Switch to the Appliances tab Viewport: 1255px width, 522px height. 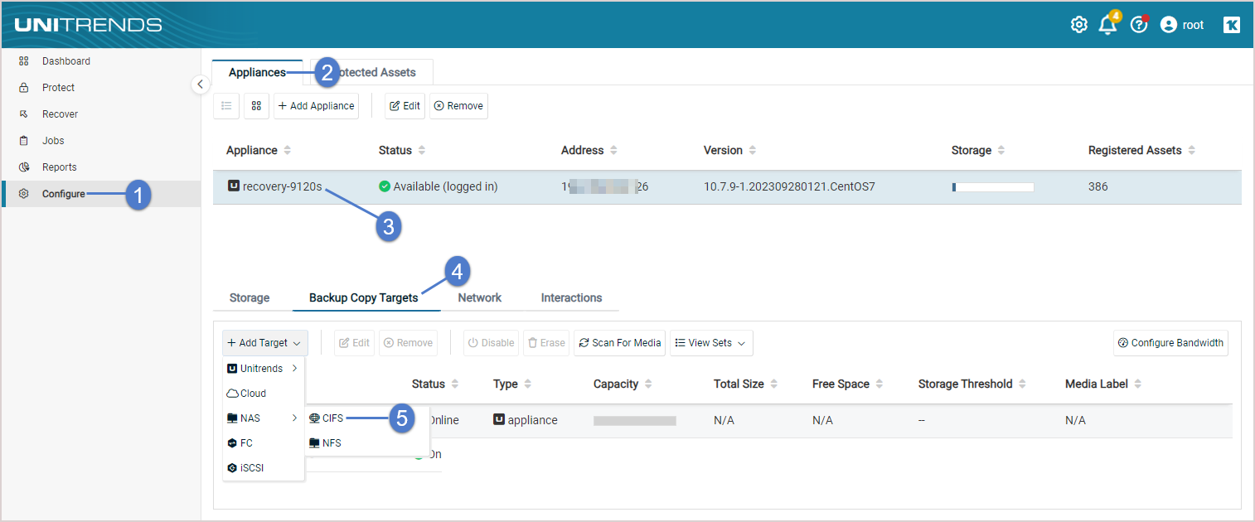tap(257, 72)
